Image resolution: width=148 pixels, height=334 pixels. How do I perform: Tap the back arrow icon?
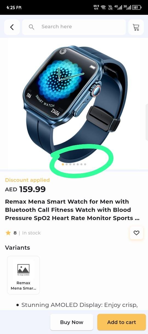[x=12, y=27]
